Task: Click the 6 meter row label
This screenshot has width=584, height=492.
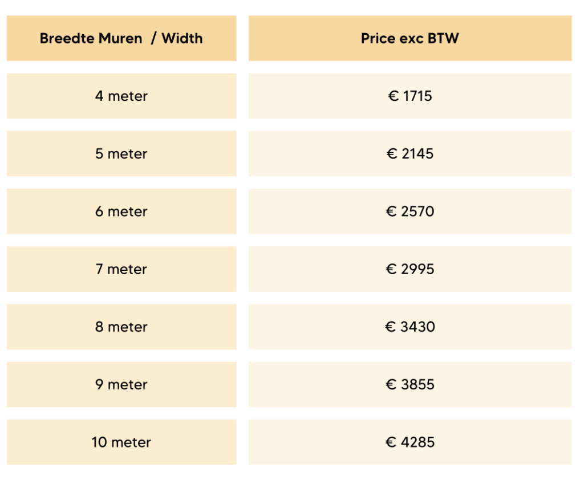Action: click(121, 212)
